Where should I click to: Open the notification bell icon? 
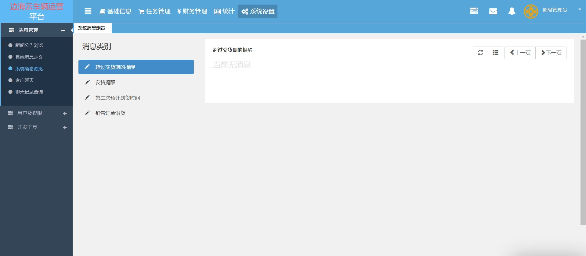pyautogui.click(x=512, y=11)
